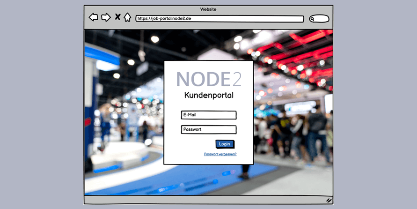Click the blue Login button

tap(225, 144)
